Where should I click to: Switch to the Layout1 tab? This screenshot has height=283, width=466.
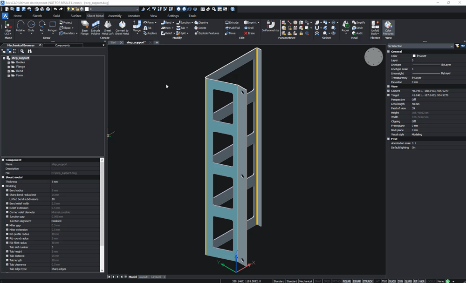coord(144,277)
